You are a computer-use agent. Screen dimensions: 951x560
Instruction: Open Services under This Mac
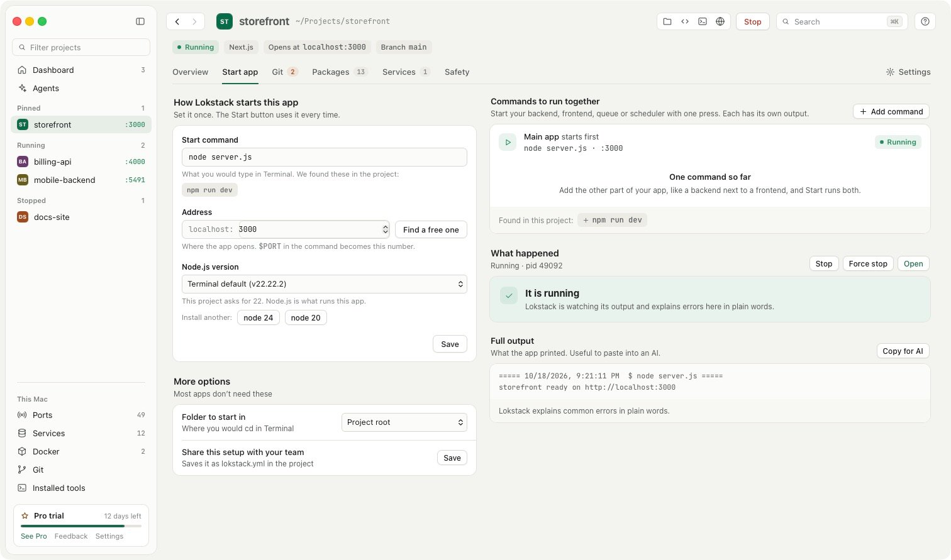coord(81,433)
